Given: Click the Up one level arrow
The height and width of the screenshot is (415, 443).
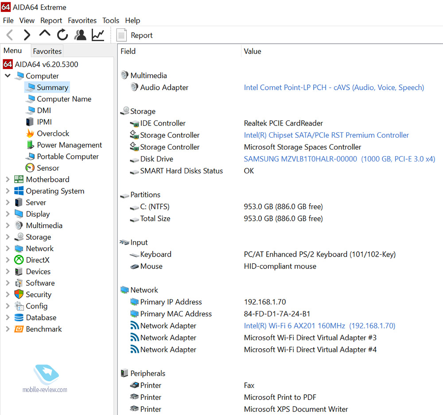Looking at the screenshot, I should (45, 34).
